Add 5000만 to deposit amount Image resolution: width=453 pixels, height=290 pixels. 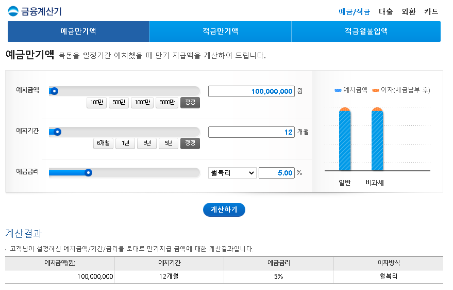tap(167, 102)
